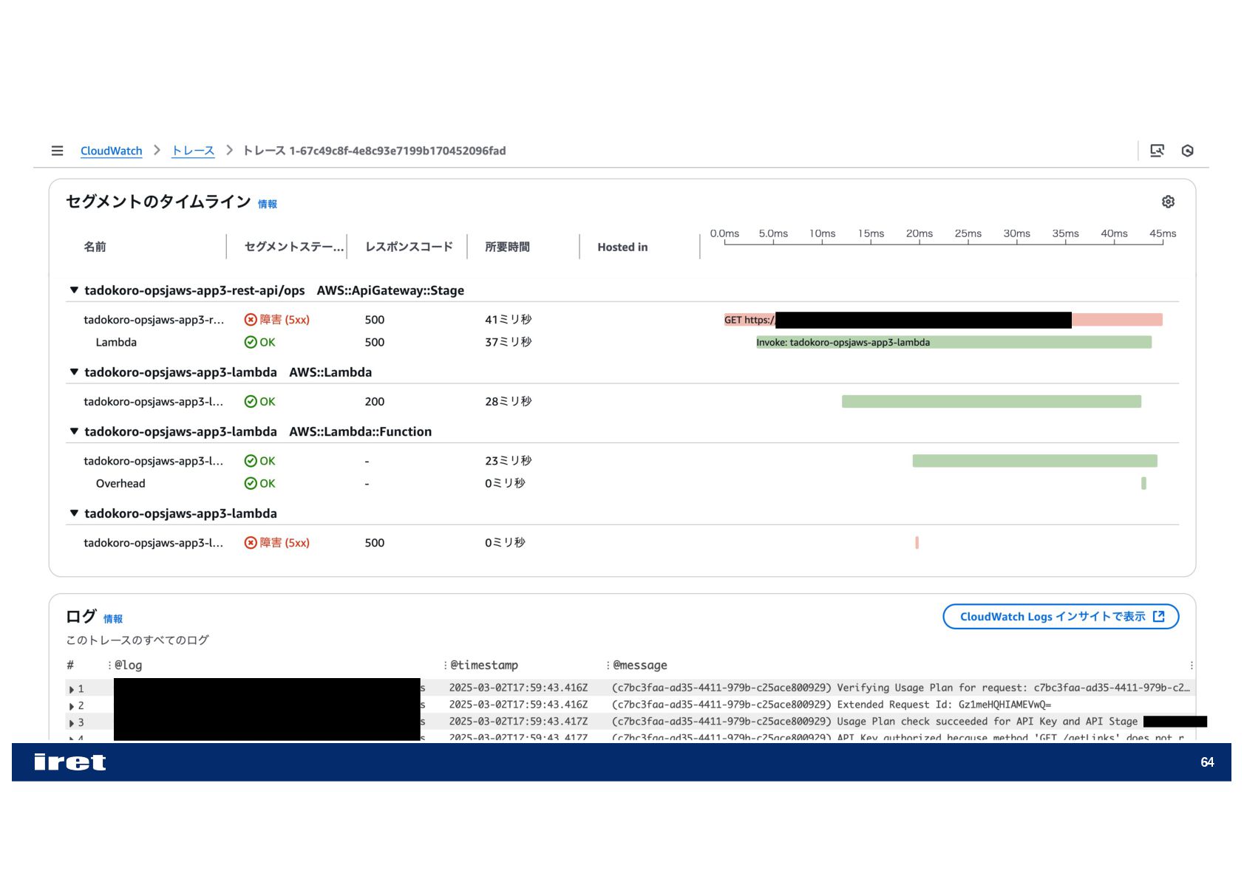Click the OK icon on Overhead row
Image resolution: width=1244 pixels, height=879 pixels.
pyautogui.click(x=251, y=483)
